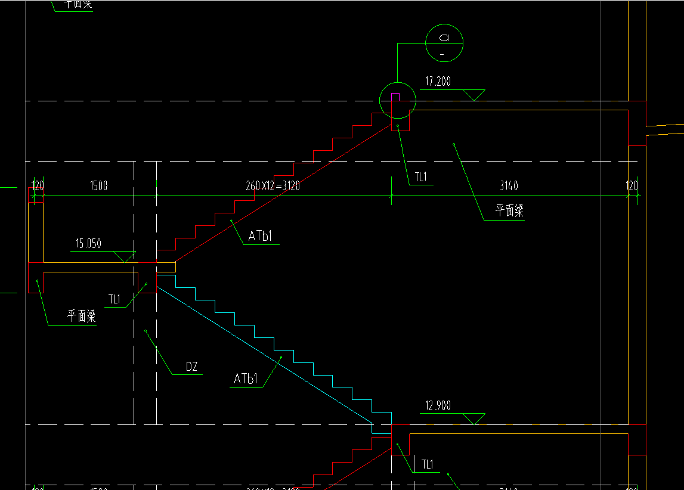Select the DZ column label

(191, 367)
